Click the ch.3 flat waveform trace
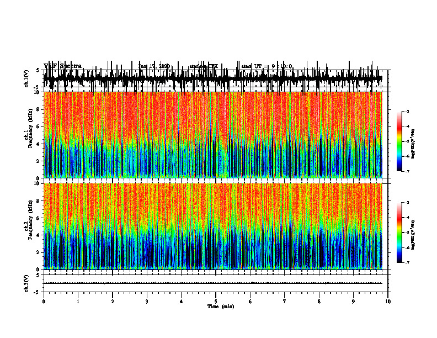The width and height of the screenshot is (437, 338). [213, 283]
